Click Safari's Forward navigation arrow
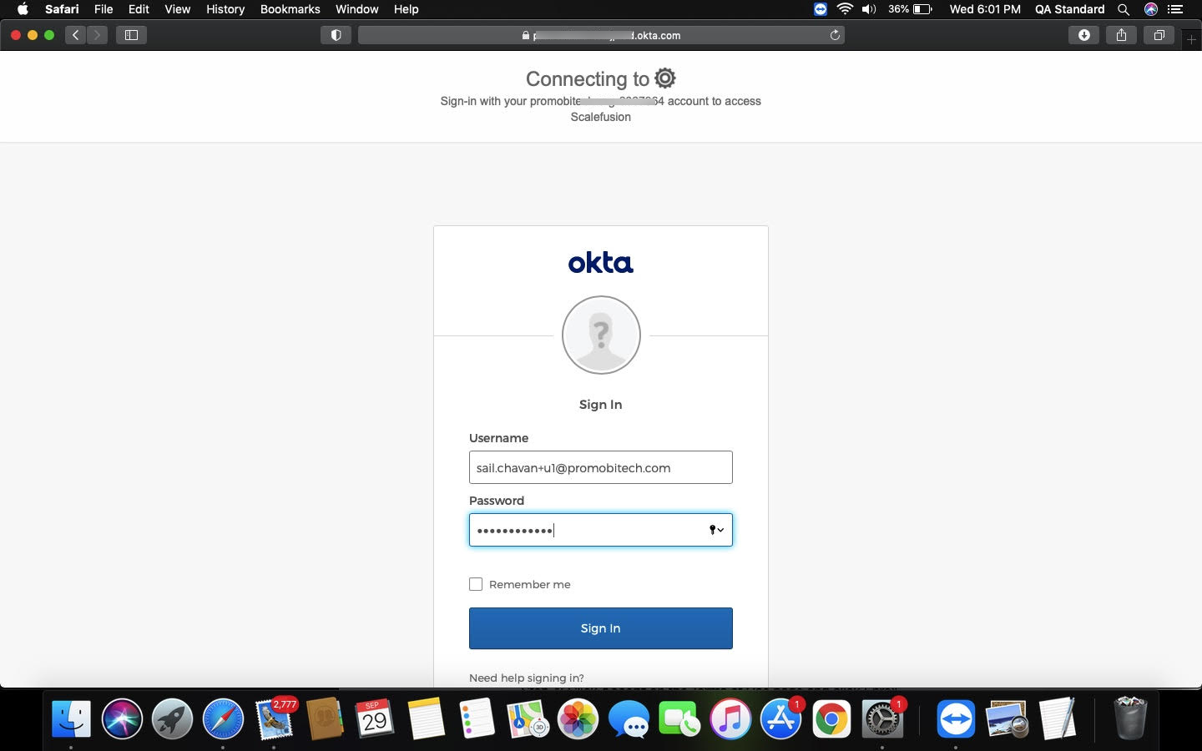Screen dimensions: 1202x751 pos(97,35)
